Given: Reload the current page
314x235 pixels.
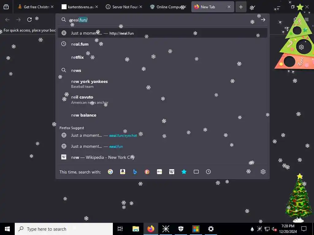Looking at the screenshot, I should point(29,20).
